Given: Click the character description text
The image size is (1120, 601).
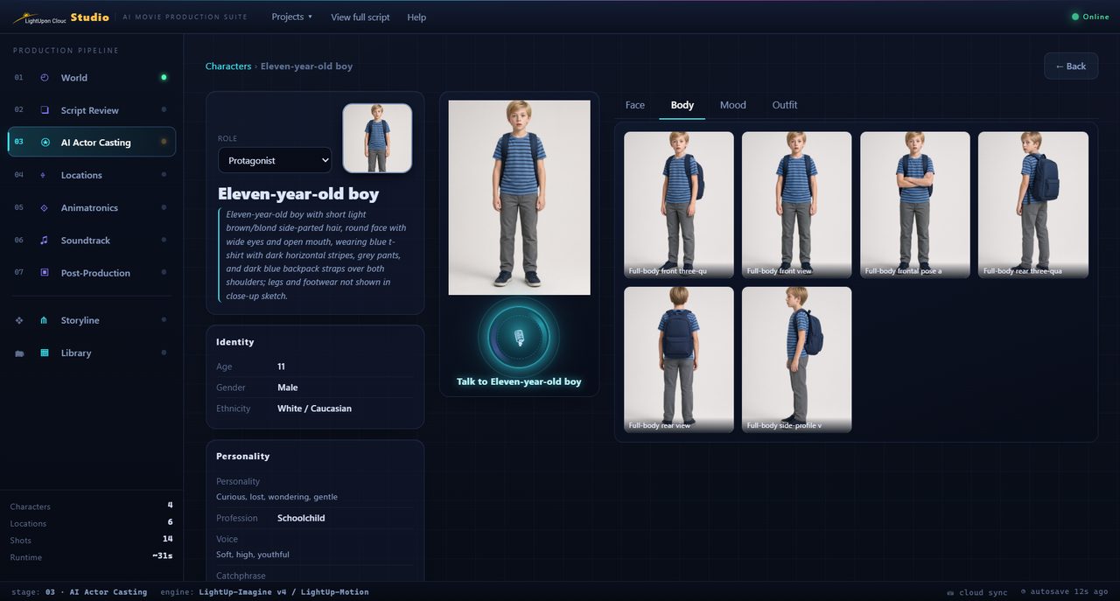Looking at the screenshot, I should pos(316,255).
